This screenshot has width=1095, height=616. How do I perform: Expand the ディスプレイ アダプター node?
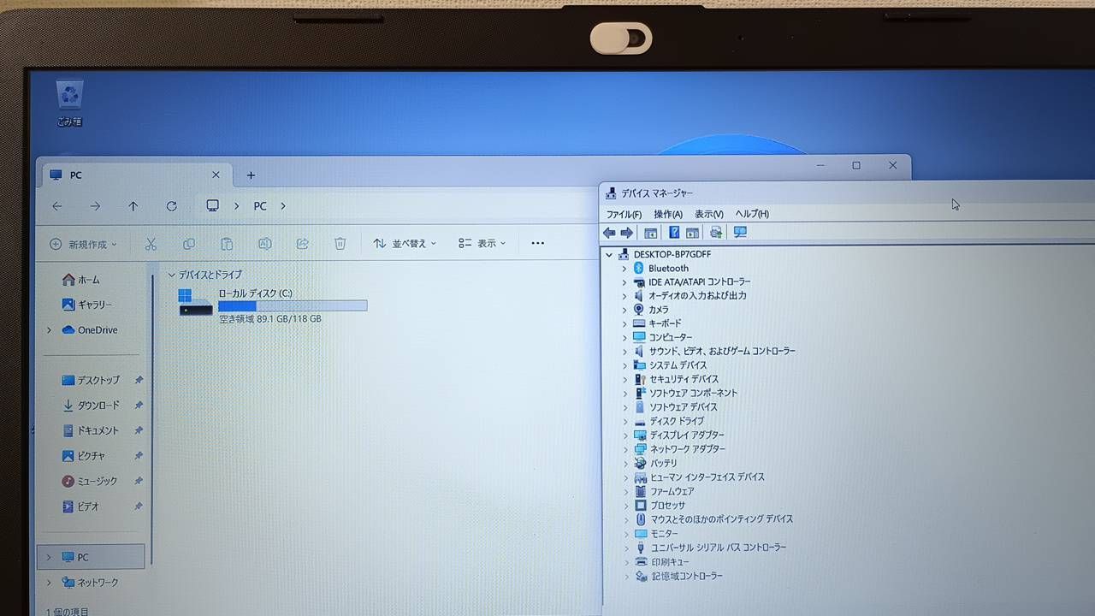point(624,435)
